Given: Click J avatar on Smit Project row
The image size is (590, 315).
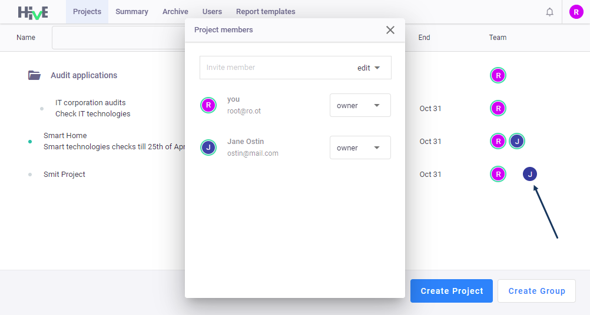Looking at the screenshot, I should [x=530, y=174].
